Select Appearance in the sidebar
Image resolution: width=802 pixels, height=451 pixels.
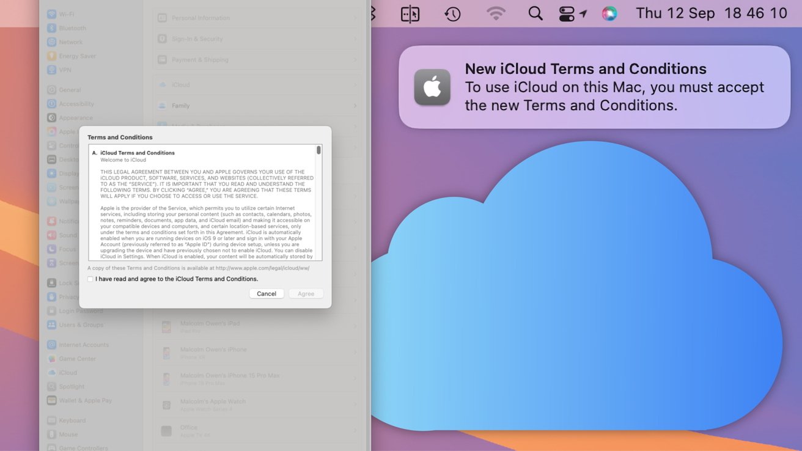[x=70, y=118]
